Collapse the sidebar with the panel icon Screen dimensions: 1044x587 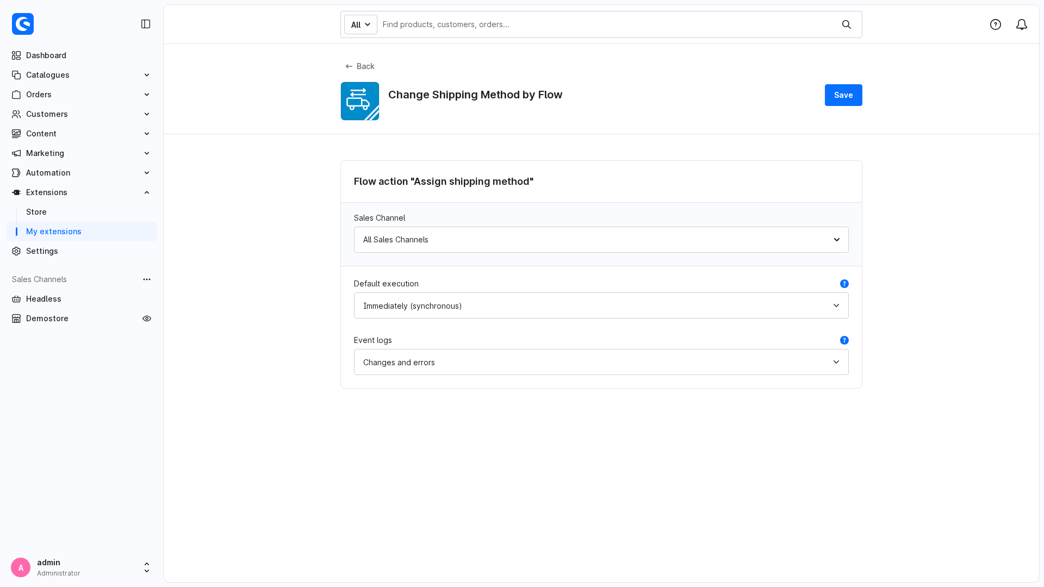[146, 24]
